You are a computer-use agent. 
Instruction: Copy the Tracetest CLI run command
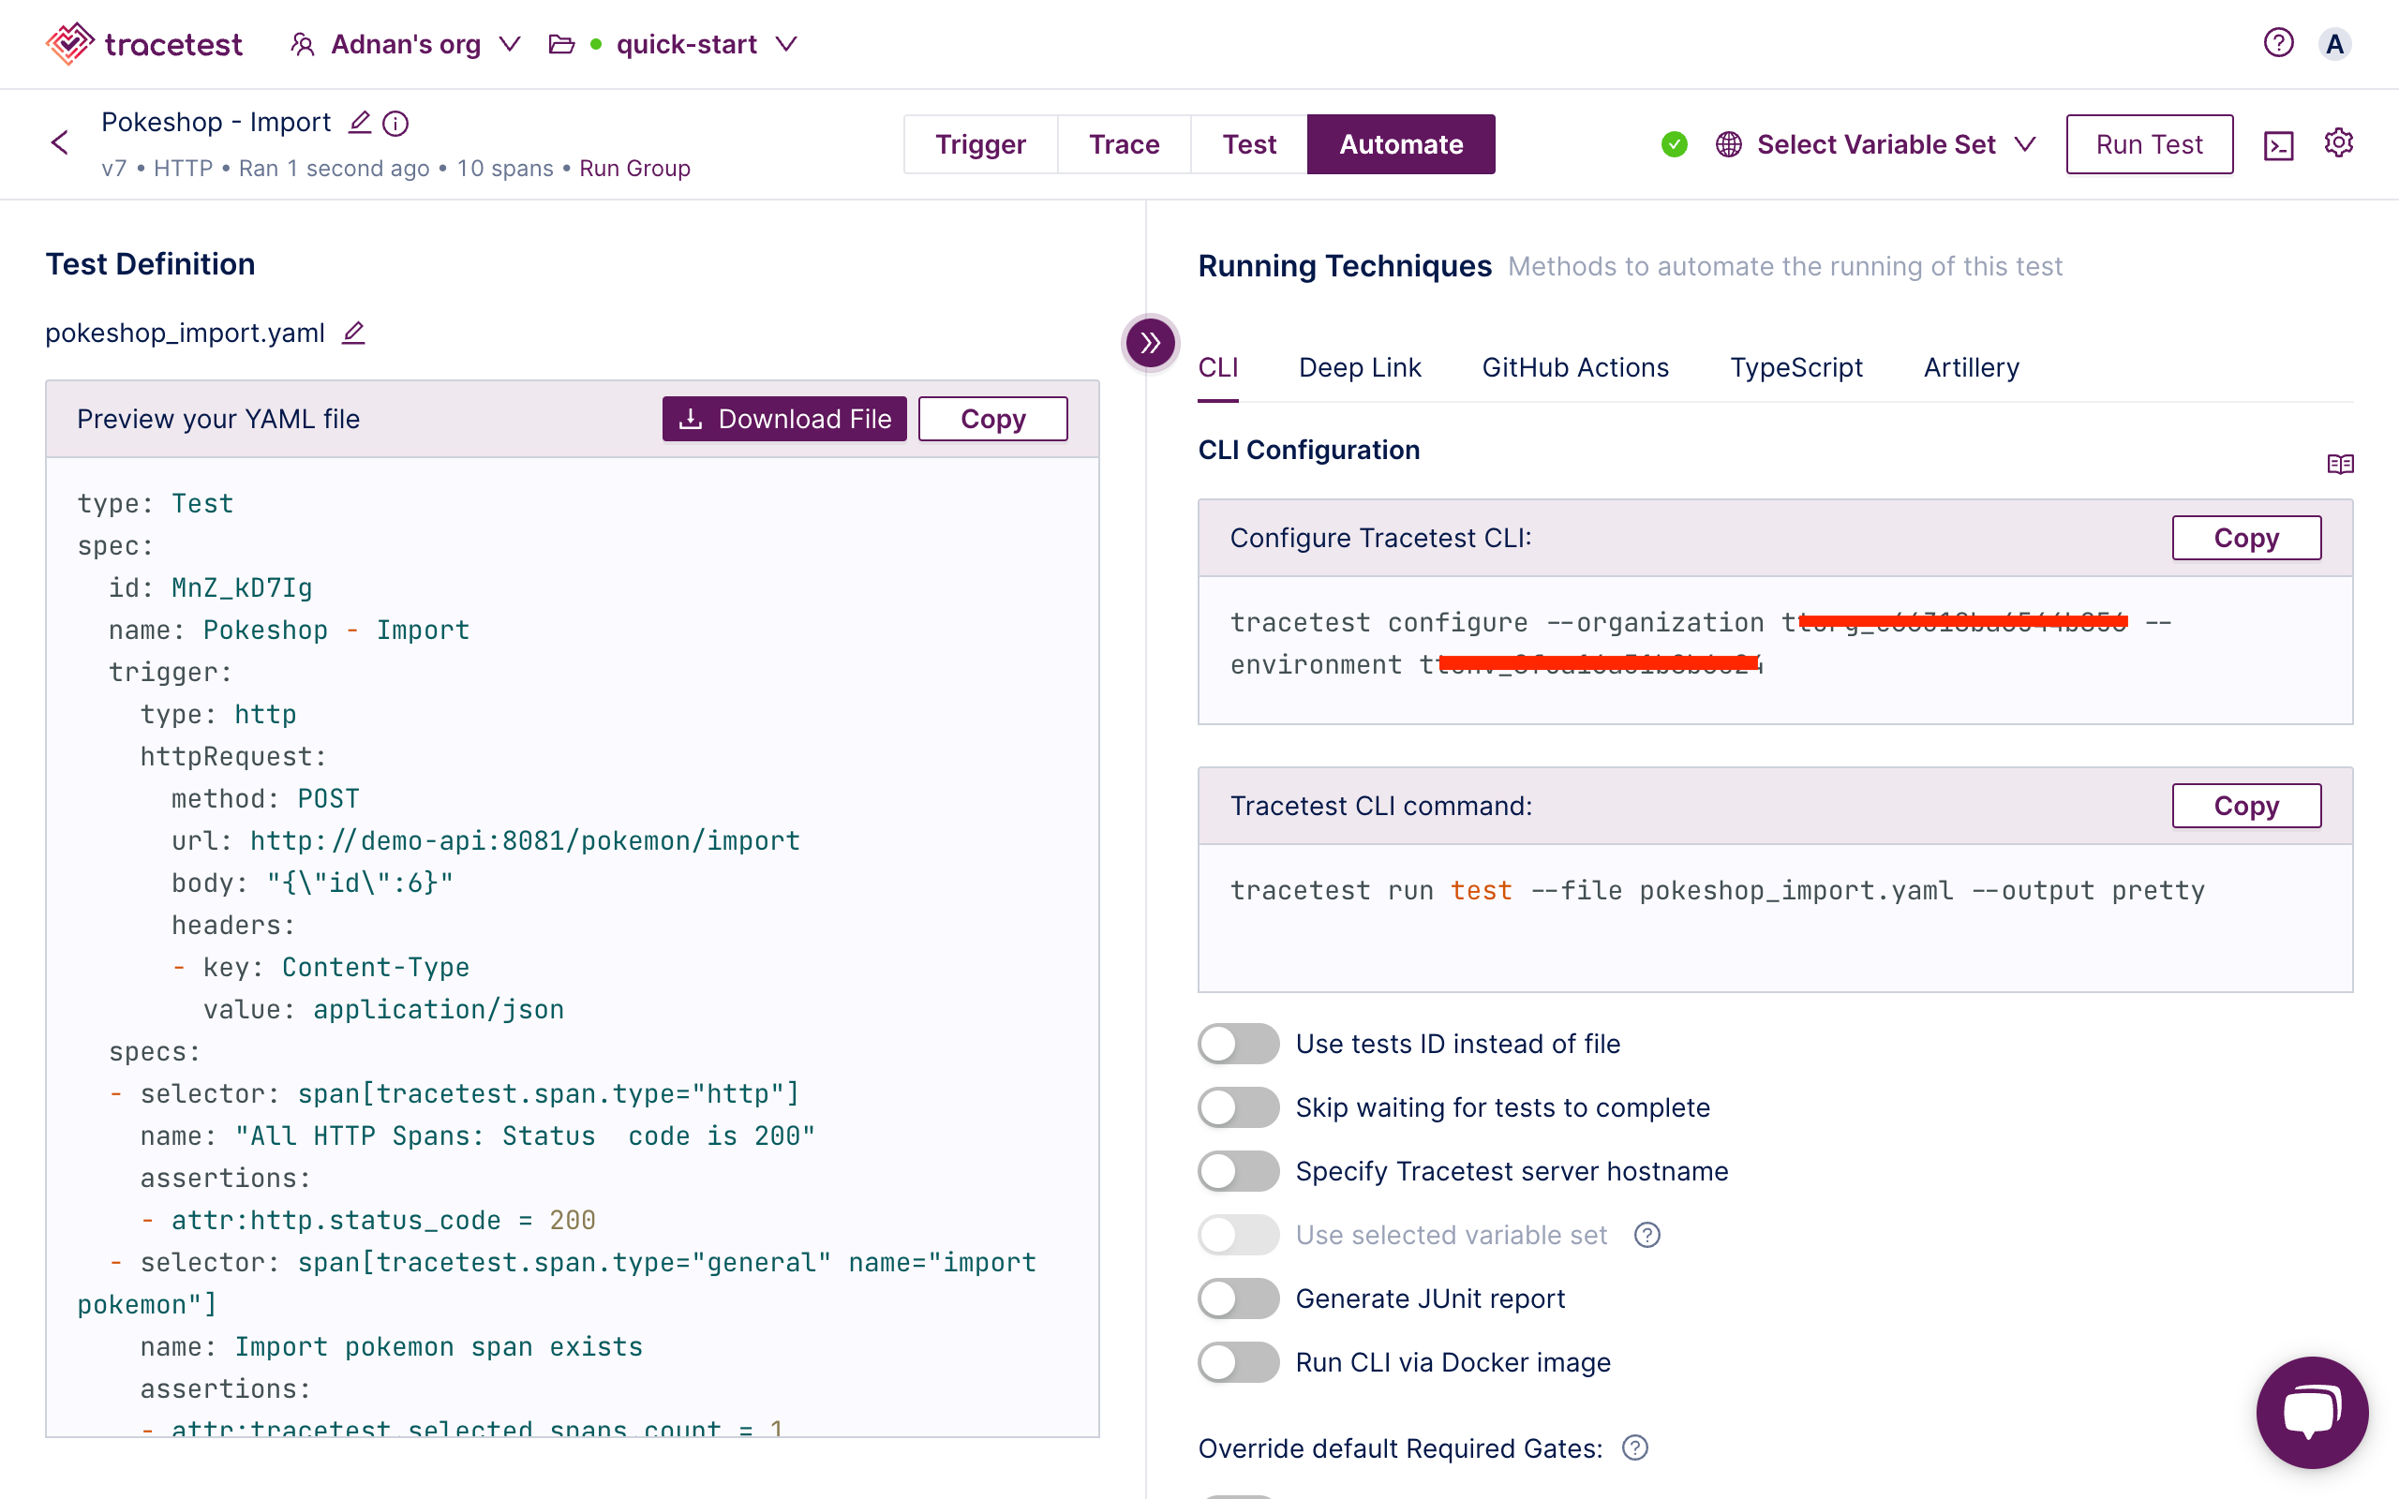pos(2246,806)
